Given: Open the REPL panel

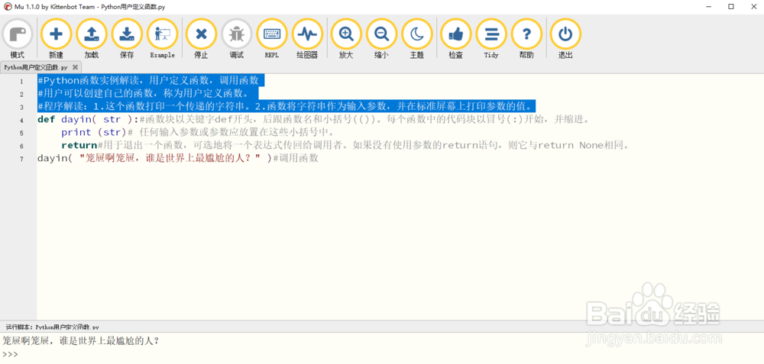Looking at the screenshot, I should [272, 39].
